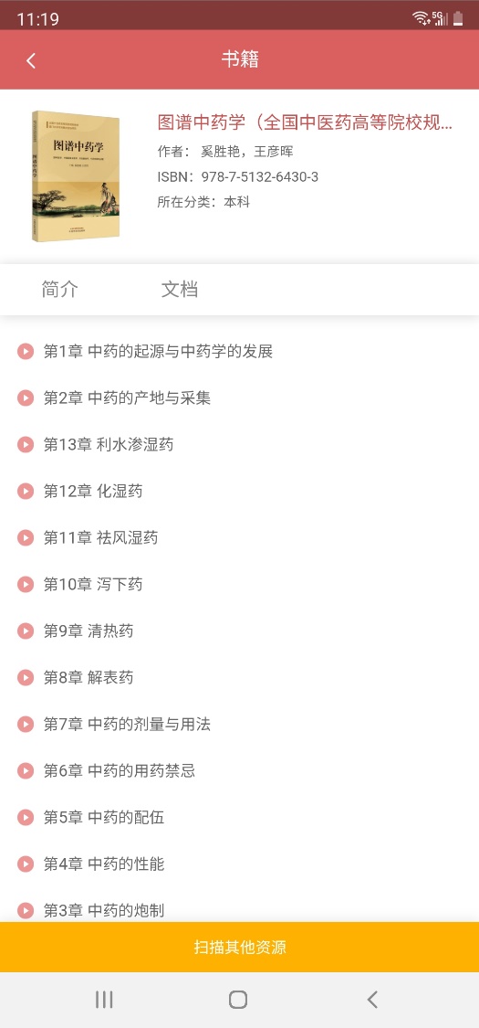The image size is (479, 1028).
Task: Tap the Android home navigation button
Action: [238, 999]
